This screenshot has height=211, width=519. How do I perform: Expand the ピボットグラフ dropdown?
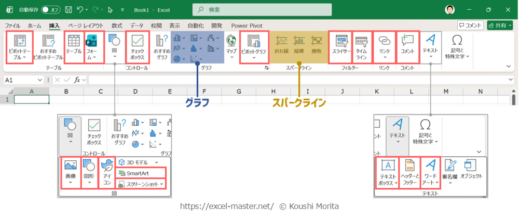[x=254, y=57]
